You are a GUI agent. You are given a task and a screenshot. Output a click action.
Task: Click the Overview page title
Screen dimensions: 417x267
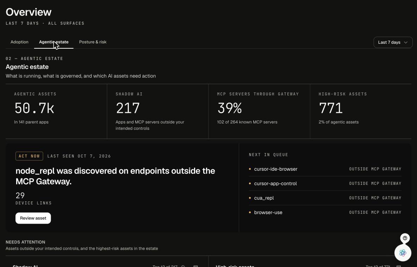tap(29, 12)
